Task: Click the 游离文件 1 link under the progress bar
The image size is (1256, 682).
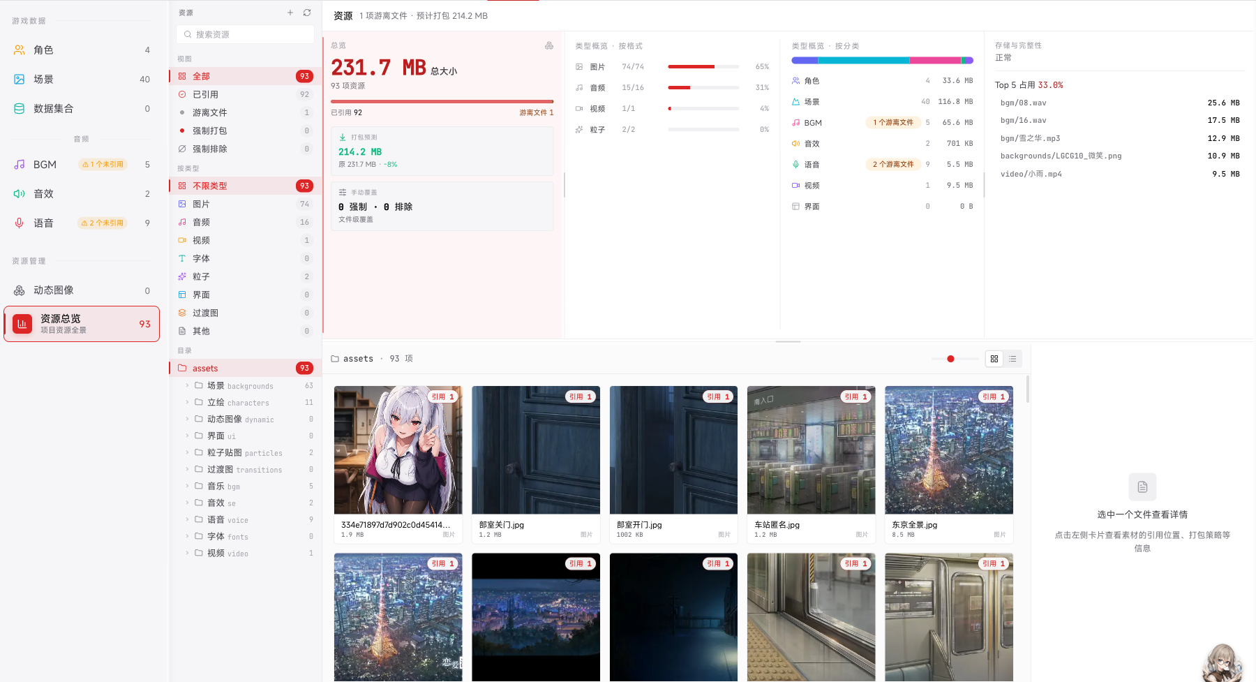Action: (536, 112)
